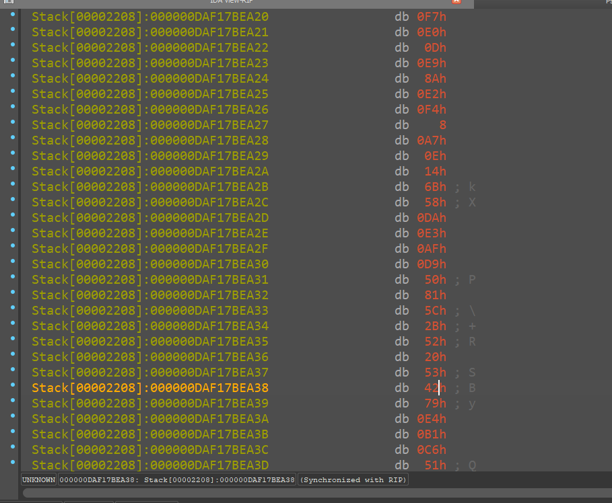Select the address line 000000DAF17BEA30

(x=149, y=264)
